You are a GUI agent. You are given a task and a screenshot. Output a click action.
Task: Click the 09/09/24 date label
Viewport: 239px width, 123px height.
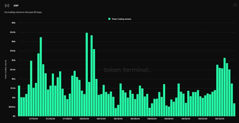pyautogui.click(x=169, y=119)
